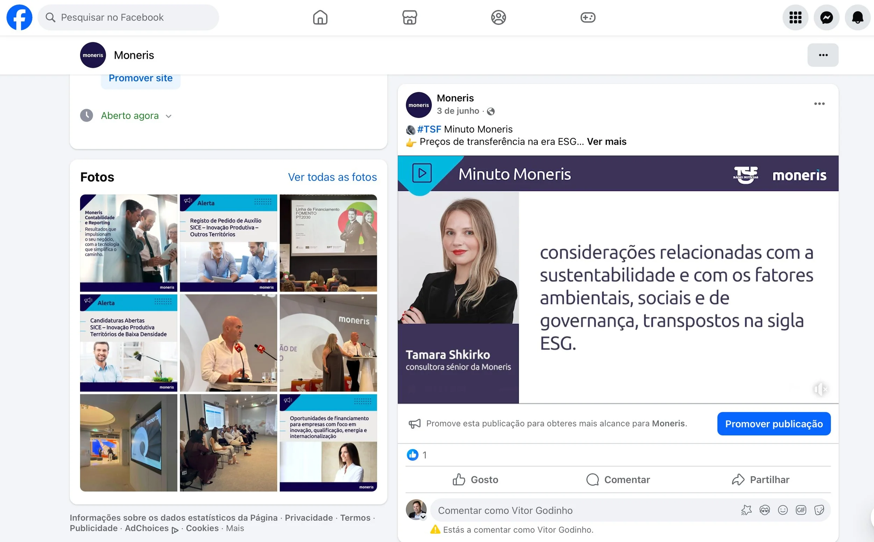Image resolution: width=874 pixels, height=542 pixels.
Task: Click the Promover publicação button
Action: [x=774, y=424]
